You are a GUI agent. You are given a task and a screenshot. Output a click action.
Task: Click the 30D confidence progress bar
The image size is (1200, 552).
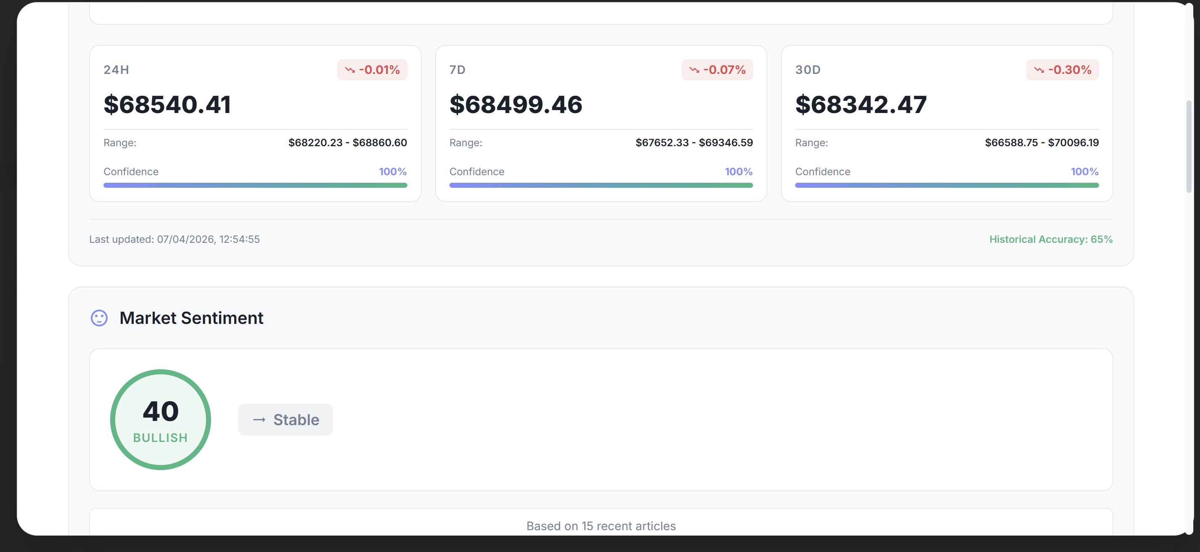click(946, 185)
